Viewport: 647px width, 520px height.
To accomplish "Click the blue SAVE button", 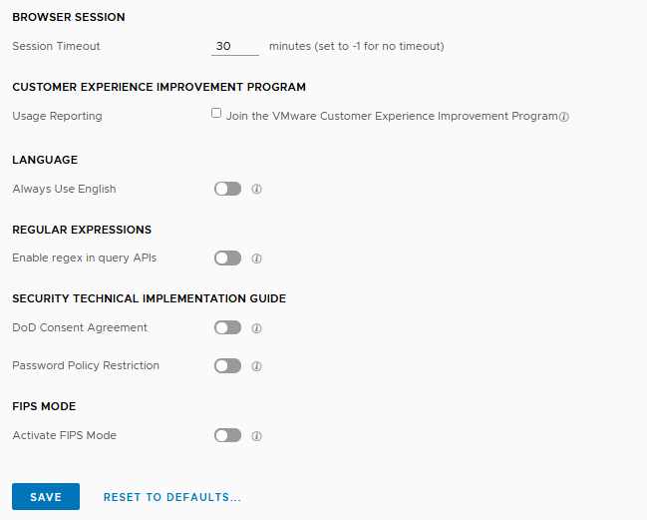I will click(46, 496).
